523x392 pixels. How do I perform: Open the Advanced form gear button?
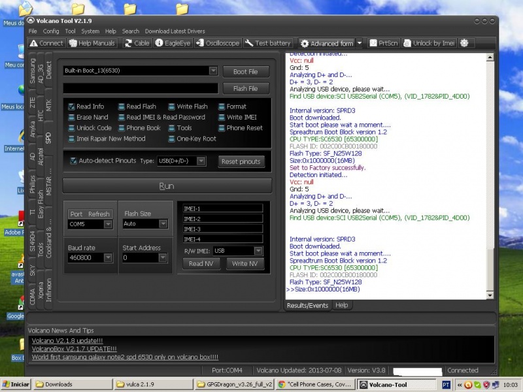(327, 43)
